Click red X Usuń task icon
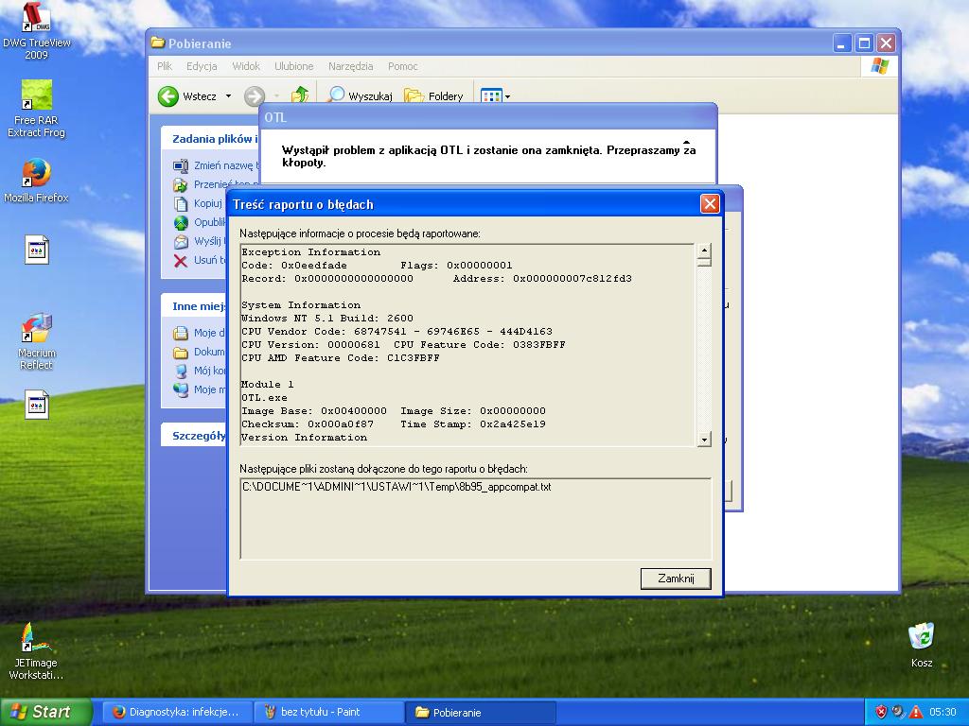This screenshot has height=726, width=969. click(x=181, y=261)
